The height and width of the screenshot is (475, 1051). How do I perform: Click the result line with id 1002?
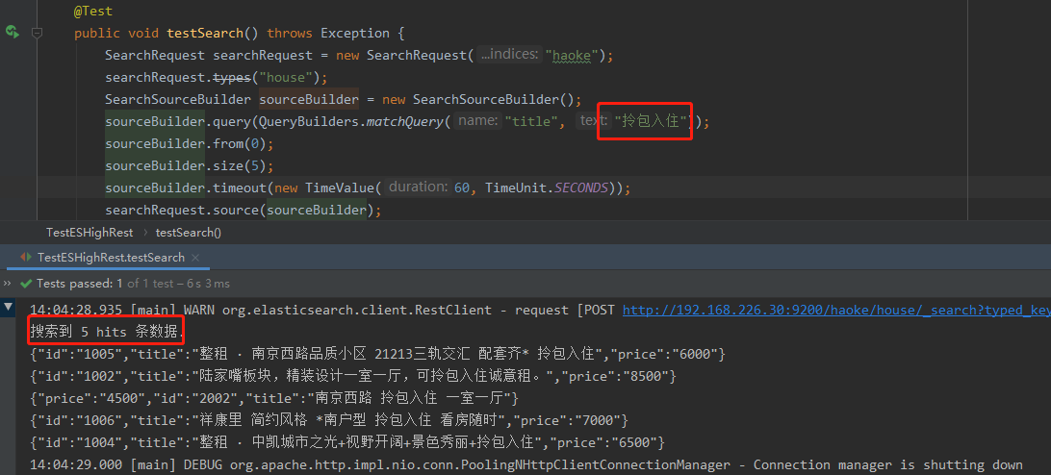point(353,376)
